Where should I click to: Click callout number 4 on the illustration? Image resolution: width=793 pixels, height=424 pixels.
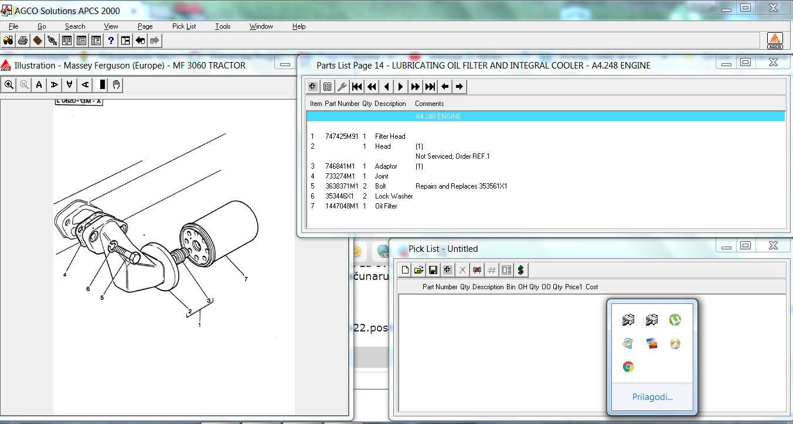pyautogui.click(x=65, y=275)
